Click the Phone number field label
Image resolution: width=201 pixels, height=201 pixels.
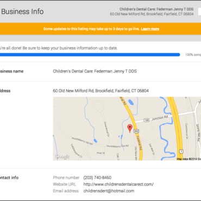pyautogui.click(x=66, y=178)
